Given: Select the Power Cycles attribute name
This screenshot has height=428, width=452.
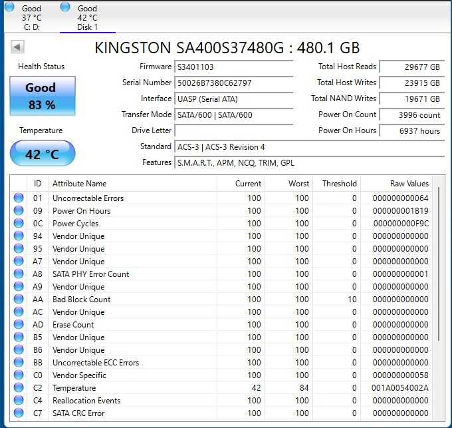Looking at the screenshot, I should pos(75,224).
